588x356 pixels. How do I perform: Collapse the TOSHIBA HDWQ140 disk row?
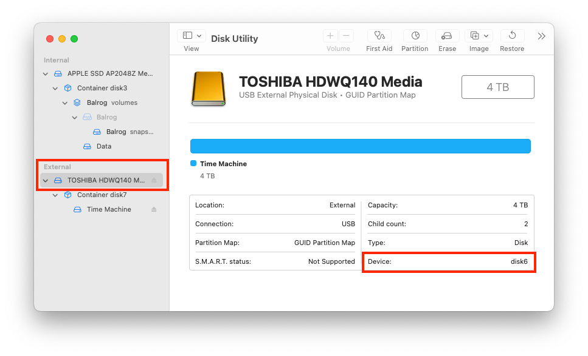46,180
